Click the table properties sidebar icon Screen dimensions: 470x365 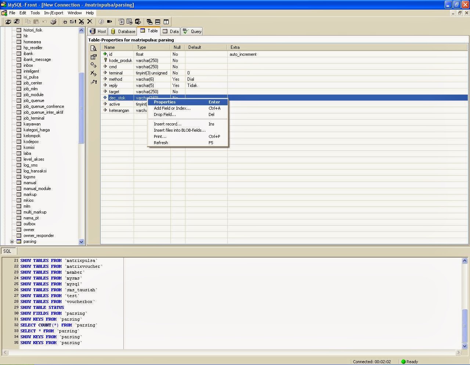pos(94,57)
